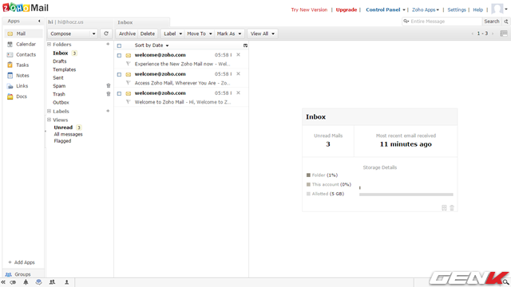This screenshot has width=511, height=287.
Task: Open the Outbox folder
Action: tap(61, 102)
